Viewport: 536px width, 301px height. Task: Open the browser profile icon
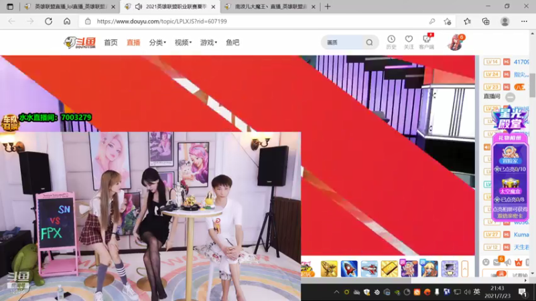point(505,21)
